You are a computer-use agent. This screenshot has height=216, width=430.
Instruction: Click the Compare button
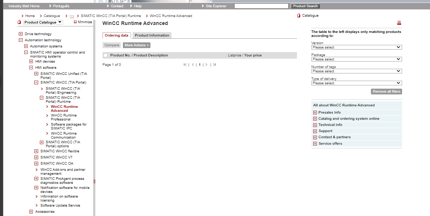112,45
